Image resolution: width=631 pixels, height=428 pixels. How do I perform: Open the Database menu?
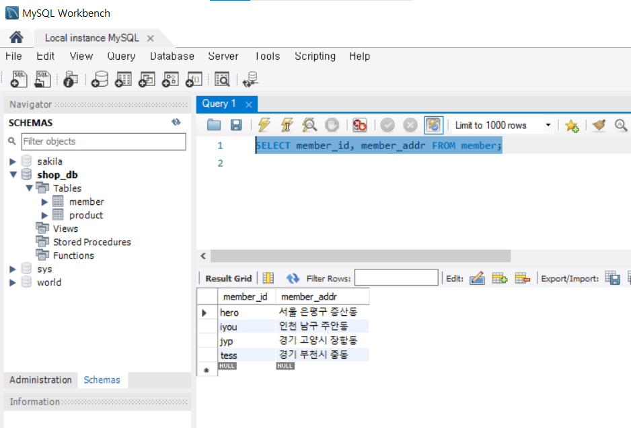click(x=172, y=56)
